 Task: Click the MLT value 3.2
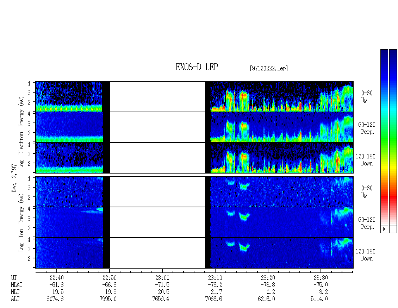tap(324, 292)
